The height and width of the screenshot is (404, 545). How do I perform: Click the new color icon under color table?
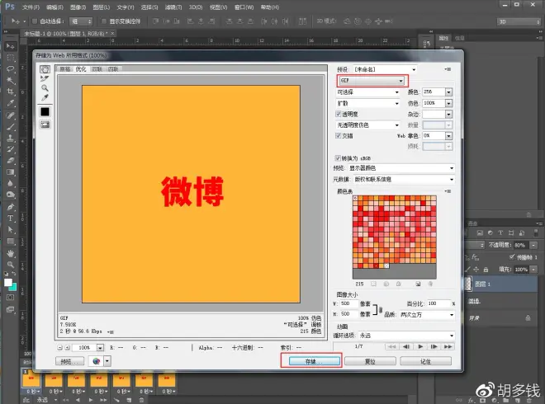pyautogui.click(x=418, y=284)
